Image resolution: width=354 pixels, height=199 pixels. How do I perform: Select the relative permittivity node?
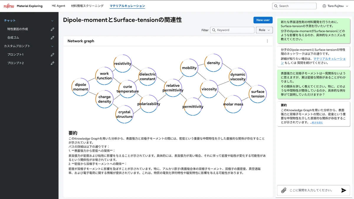[x=173, y=88]
